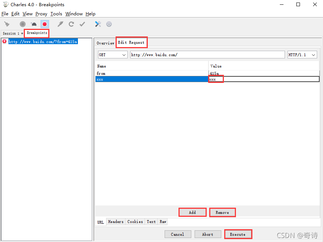This screenshot has width=323, height=242.
Task: Click the Remove parameter button
Action: [222, 212]
